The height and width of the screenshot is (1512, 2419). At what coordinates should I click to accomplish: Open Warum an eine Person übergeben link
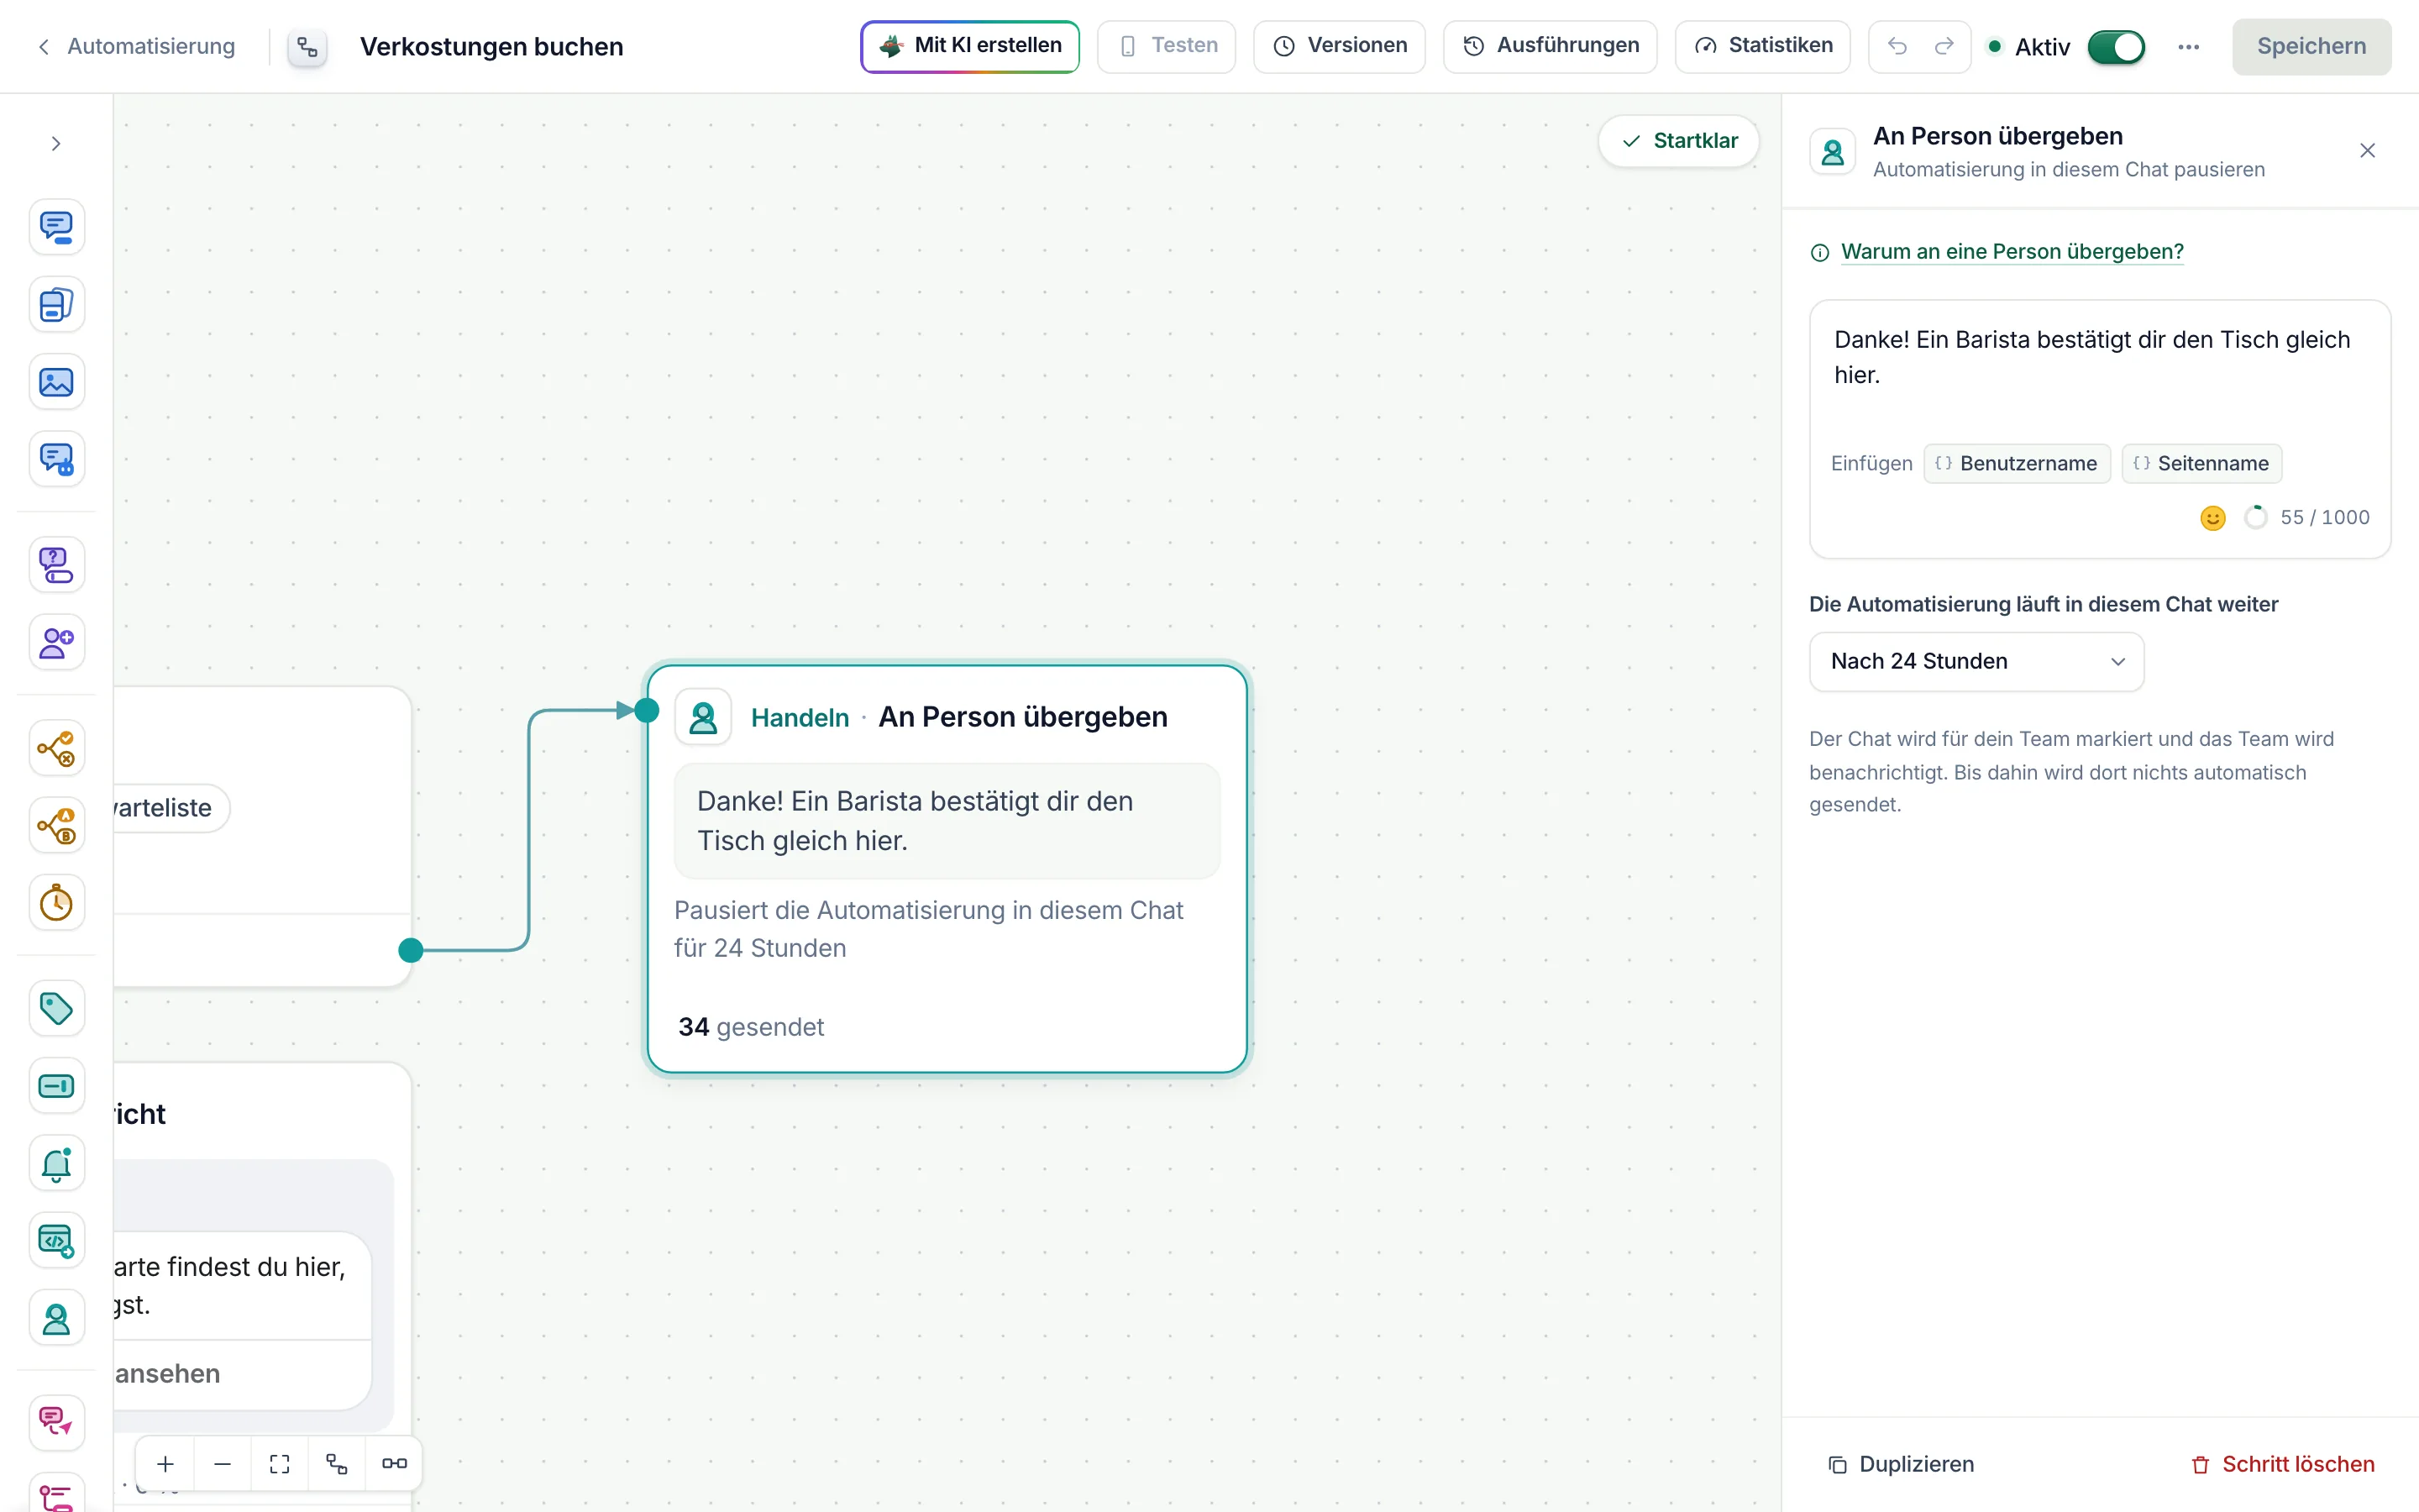(x=2011, y=251)
